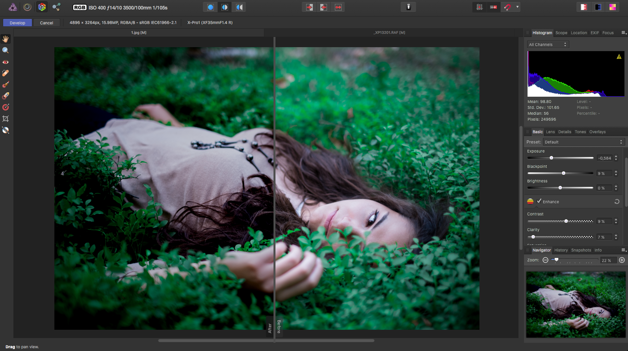The width and height of the screenshot is (628, 351).
Task: Switch to the Photo persona icon
Action: click(13, 7)
